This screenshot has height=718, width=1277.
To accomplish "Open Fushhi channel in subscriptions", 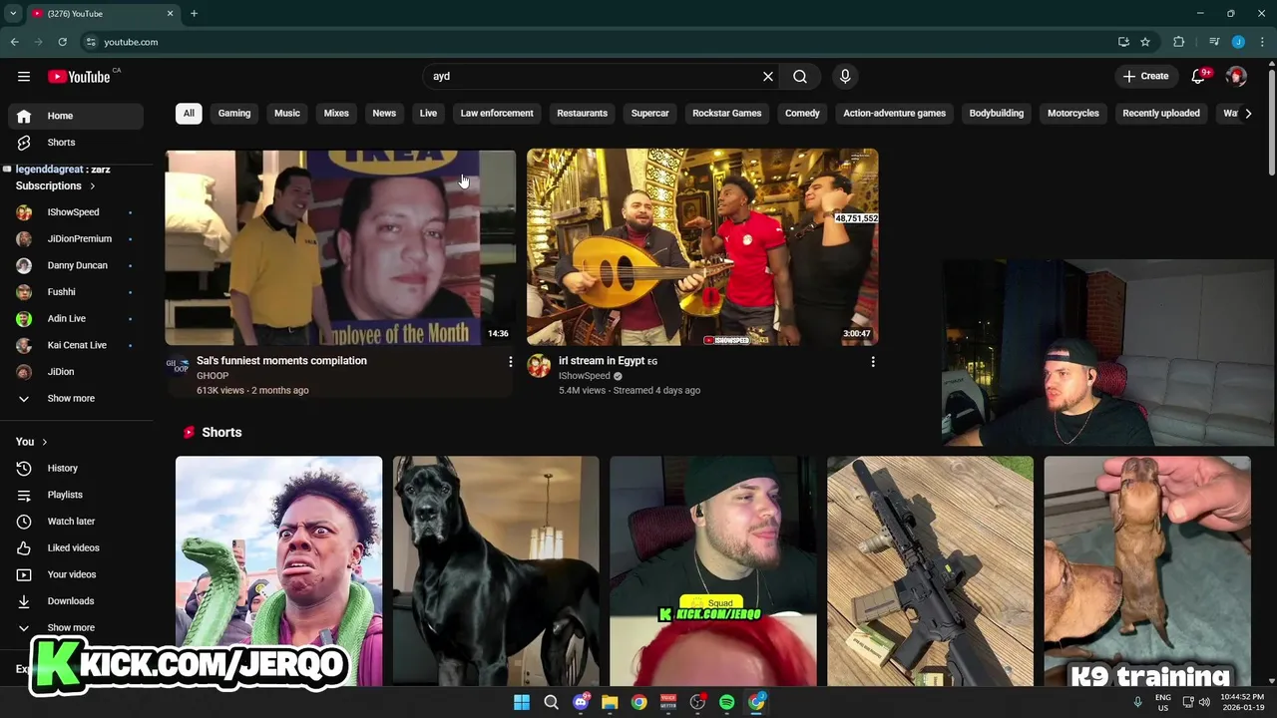I will coord(76,292).
